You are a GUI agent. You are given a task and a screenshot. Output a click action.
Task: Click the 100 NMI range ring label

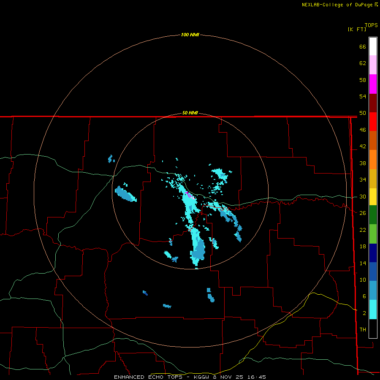[190, 35]
